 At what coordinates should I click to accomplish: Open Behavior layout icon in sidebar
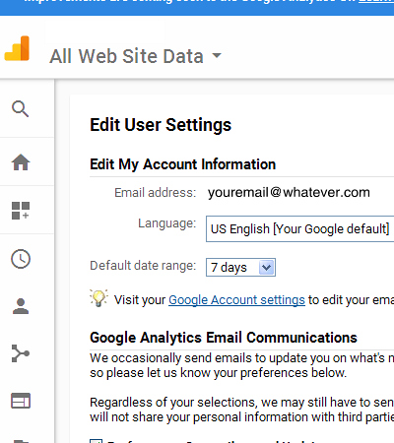coord(21,401)
